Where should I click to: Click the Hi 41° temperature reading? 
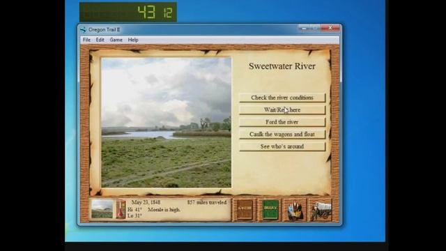click(134, 210)
